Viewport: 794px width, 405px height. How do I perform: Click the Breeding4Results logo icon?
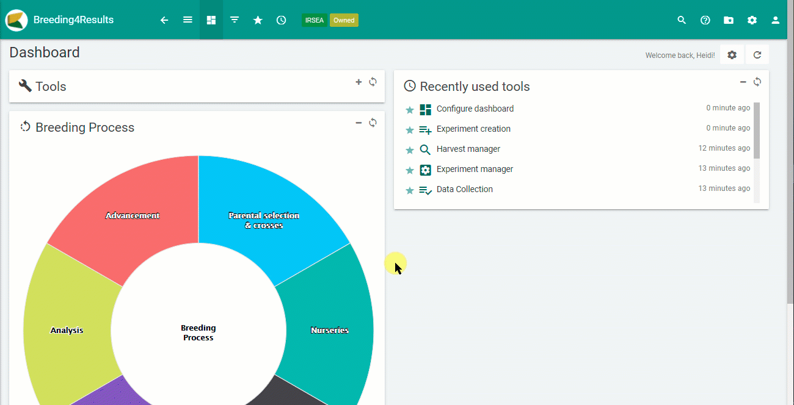(16, 20)
